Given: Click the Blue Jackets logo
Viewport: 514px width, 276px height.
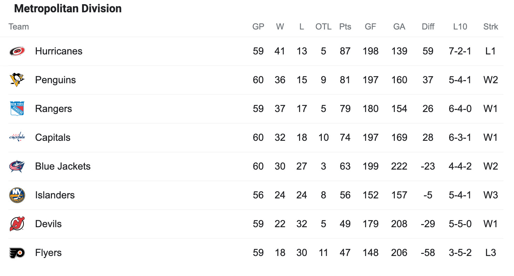Looking at the screenshot, I should pos(17,166).
